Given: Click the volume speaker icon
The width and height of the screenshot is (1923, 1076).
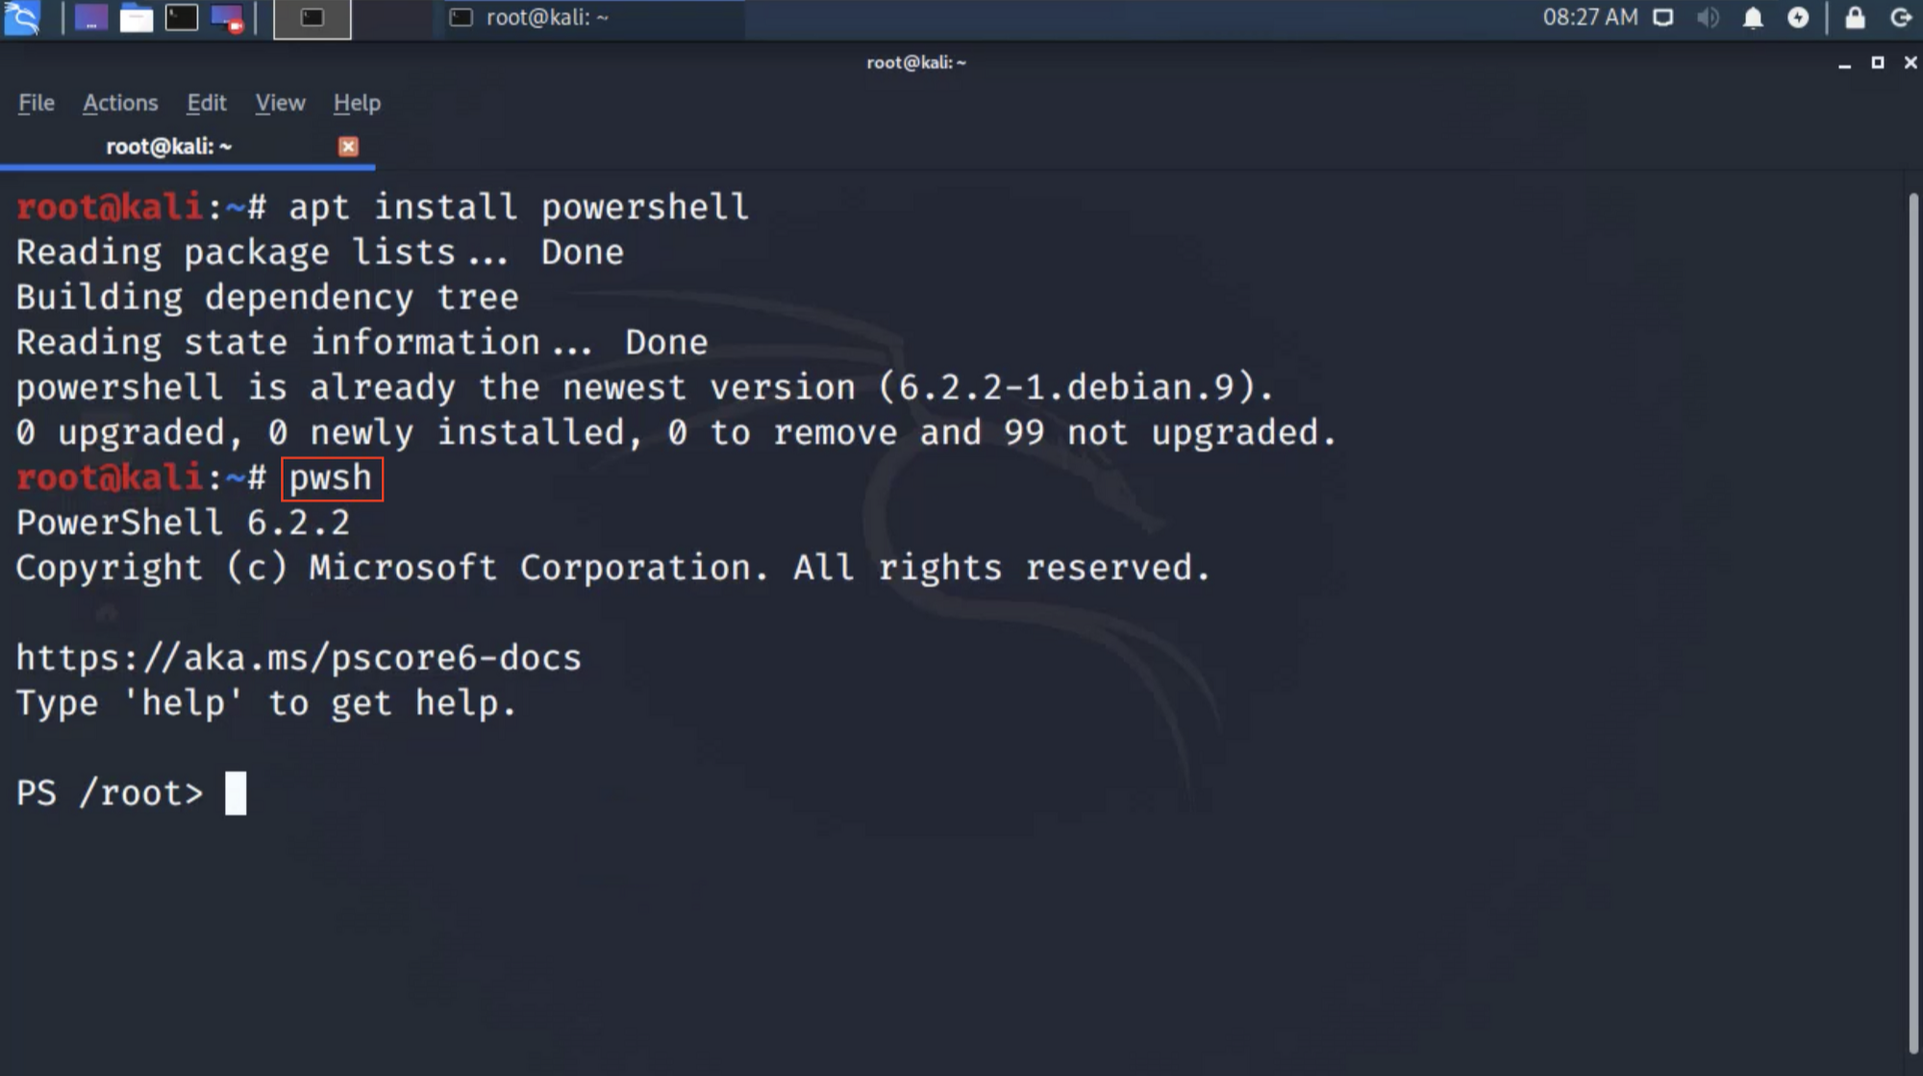Looking at the screenshot, I should point(1708,18).
